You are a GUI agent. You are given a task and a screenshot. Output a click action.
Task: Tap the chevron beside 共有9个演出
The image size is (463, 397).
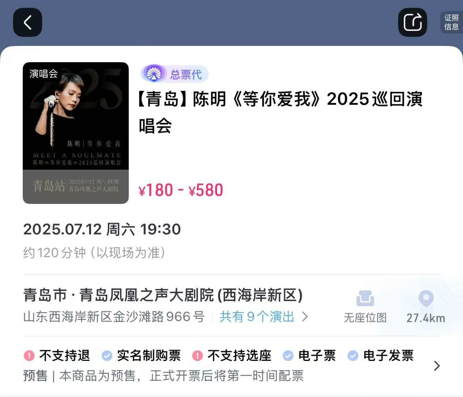[x=305, y=317]
